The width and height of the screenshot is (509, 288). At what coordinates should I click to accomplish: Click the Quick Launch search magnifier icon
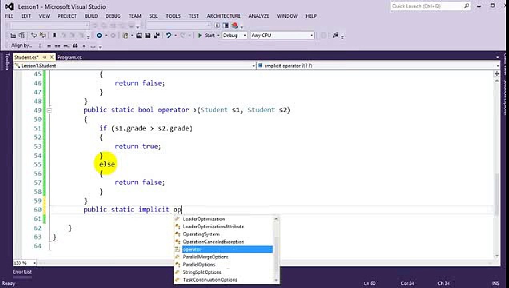point(467,6)
